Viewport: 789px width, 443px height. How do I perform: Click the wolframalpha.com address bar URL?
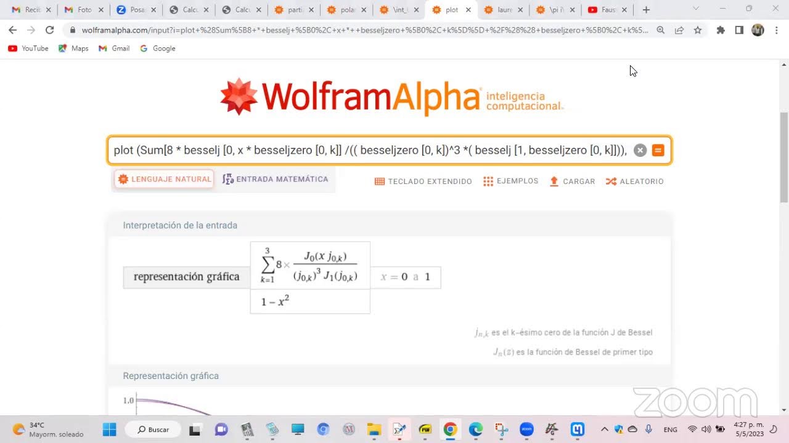click(365, 30)
